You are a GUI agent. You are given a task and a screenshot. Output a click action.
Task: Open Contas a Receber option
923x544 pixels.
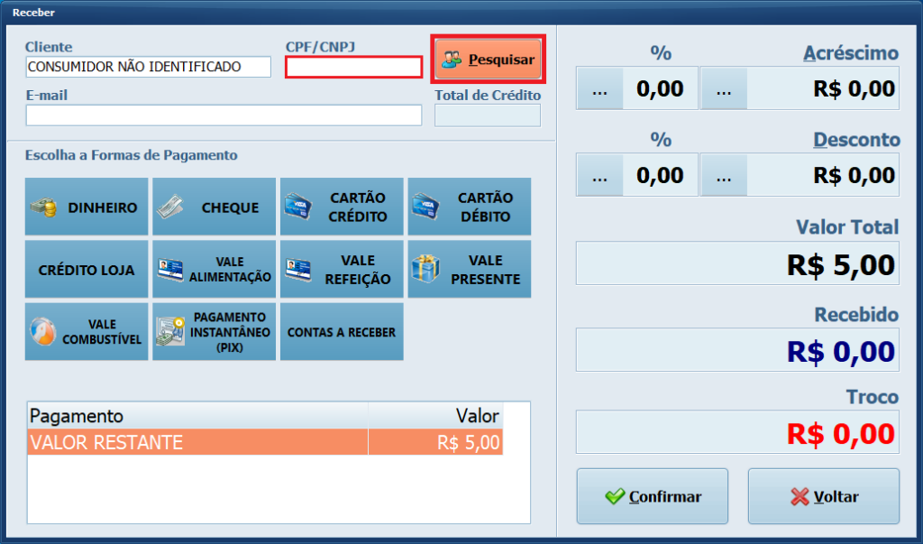pyautogui.click(x=342, y=332)
